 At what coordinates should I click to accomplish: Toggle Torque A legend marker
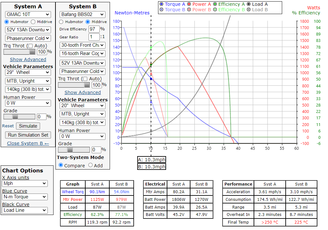tap(161, 4)
